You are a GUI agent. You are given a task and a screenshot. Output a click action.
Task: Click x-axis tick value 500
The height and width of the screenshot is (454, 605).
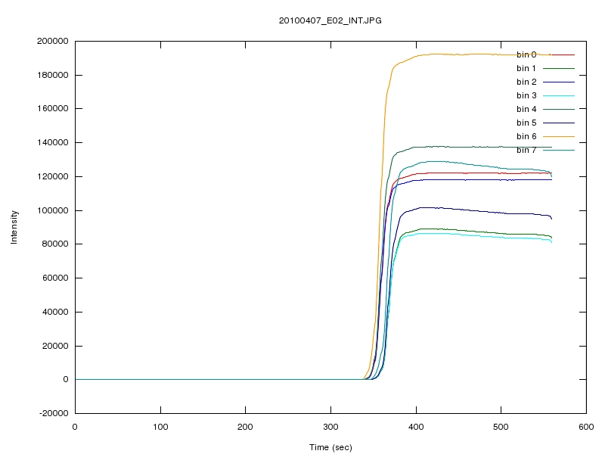pos(501,427)
